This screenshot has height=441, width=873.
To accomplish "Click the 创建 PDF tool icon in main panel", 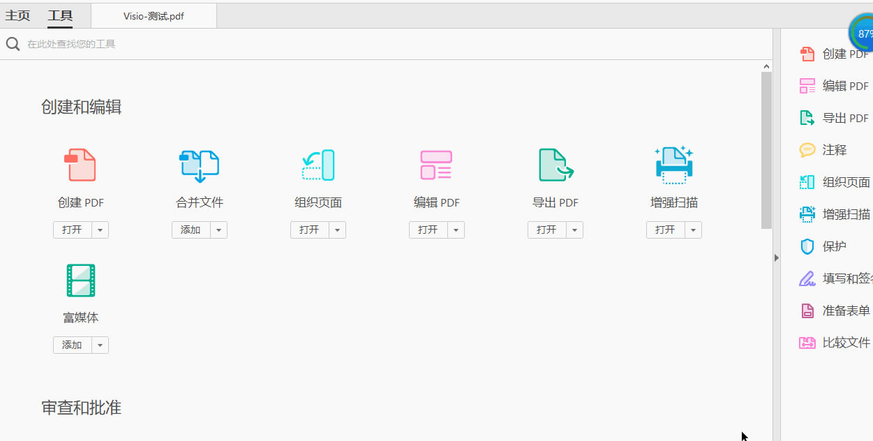I will coord(80,165).
